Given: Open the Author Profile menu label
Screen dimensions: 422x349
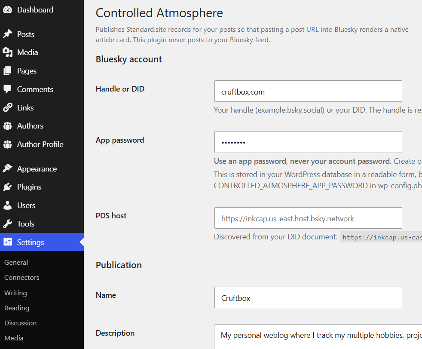Looking at the screenshot, I should coord(40,144).
